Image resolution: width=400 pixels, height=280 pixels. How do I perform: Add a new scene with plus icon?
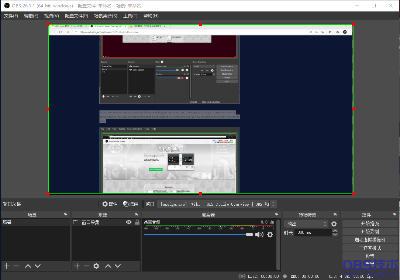pyautogui.click(x=7, y=266)
